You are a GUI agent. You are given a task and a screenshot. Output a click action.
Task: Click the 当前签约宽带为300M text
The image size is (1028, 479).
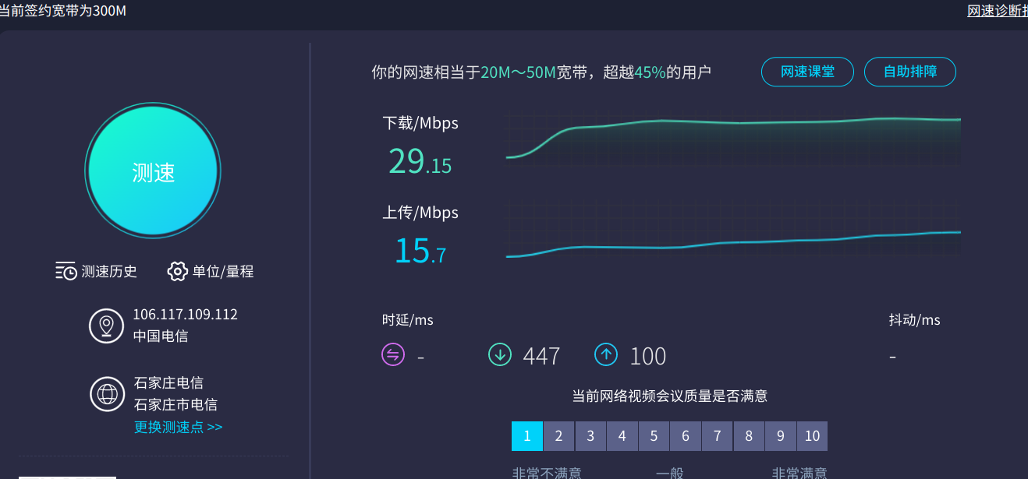(62, 11)
